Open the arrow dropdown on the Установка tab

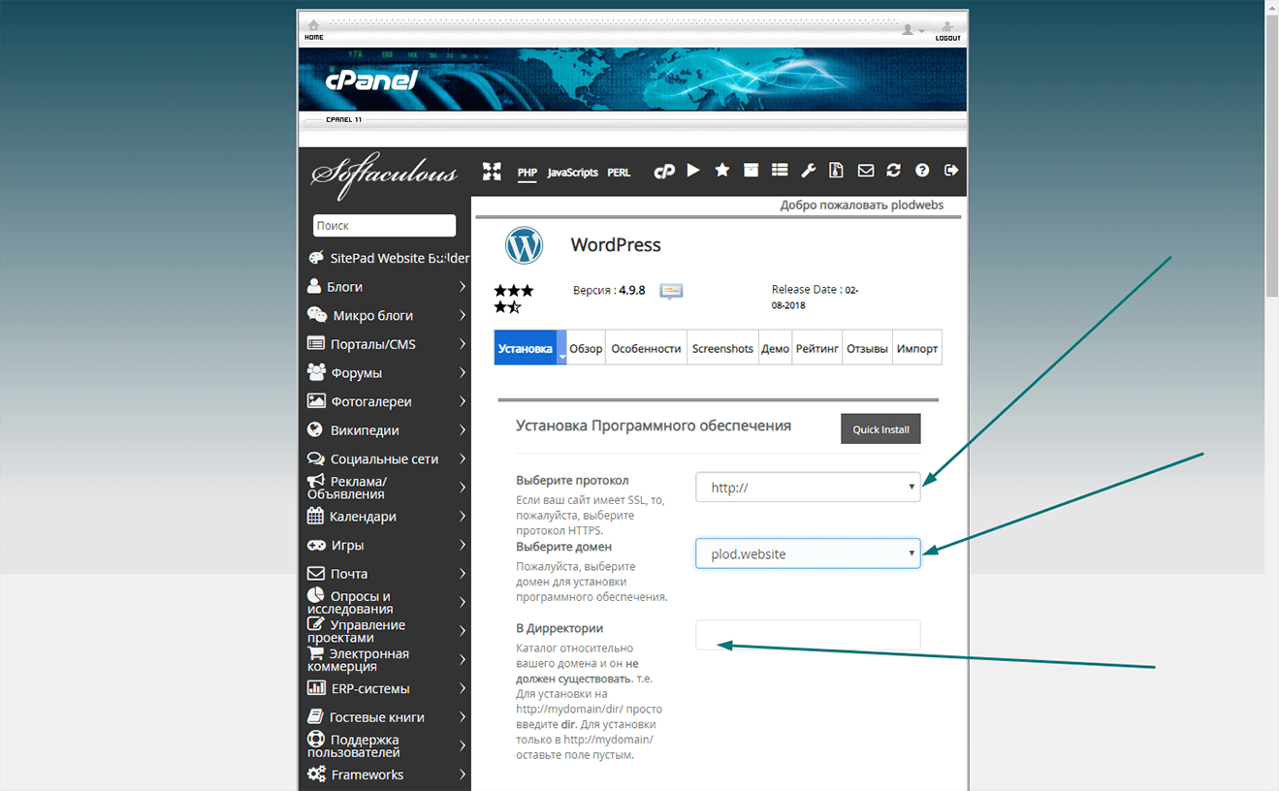pyautogui.click(x=562, y=348)
